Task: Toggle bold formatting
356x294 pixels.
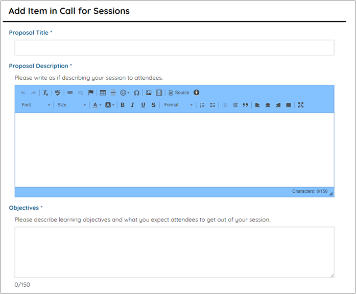Action: tap(123, 105)
